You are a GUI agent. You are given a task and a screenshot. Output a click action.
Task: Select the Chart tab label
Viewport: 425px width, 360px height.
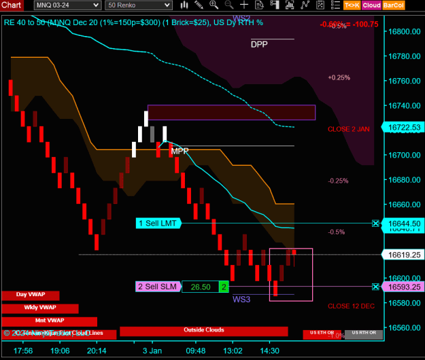click(12, 5)
